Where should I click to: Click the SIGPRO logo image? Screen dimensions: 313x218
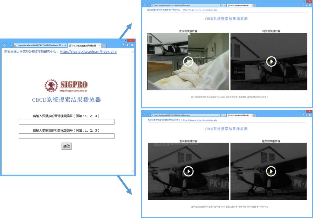tap(66, 85)
